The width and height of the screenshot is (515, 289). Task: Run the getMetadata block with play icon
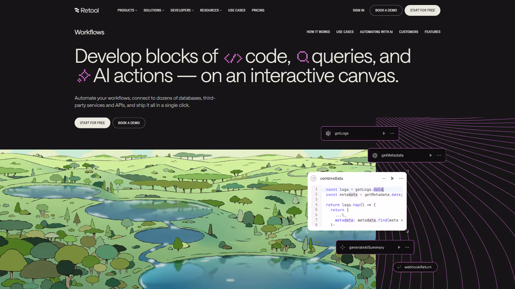(431, 155)
